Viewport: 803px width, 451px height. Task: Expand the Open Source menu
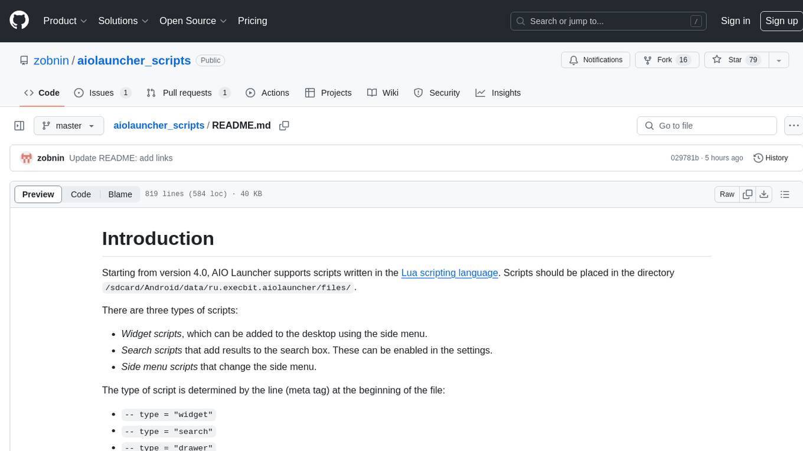pos(193,21)
